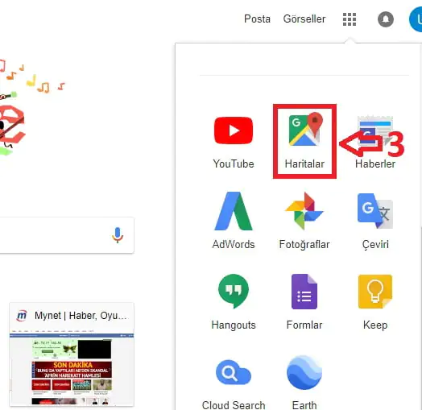Image resolution: width=422 pixels, height=410 pixels.
Task: Click the apps panel scrollbar
Action: (x=420, y=317)
